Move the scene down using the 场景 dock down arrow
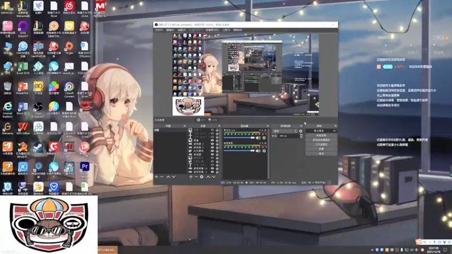This screenshot has height=254, width=452. click(173, 177)
